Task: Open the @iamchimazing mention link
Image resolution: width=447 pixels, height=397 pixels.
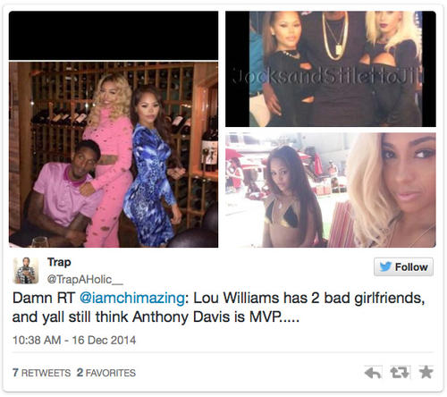Action: click(132, 298)
